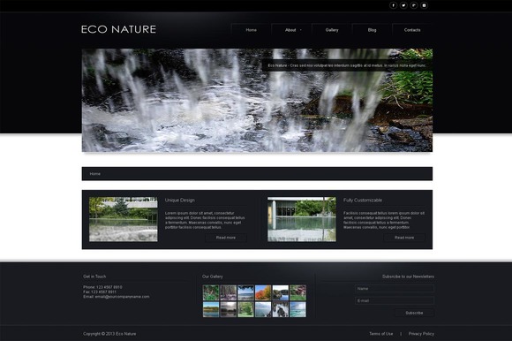Screen dimensions: 512x341
Task: Click the phone number 123 4567 8910
Action: [x=109, y=287]
